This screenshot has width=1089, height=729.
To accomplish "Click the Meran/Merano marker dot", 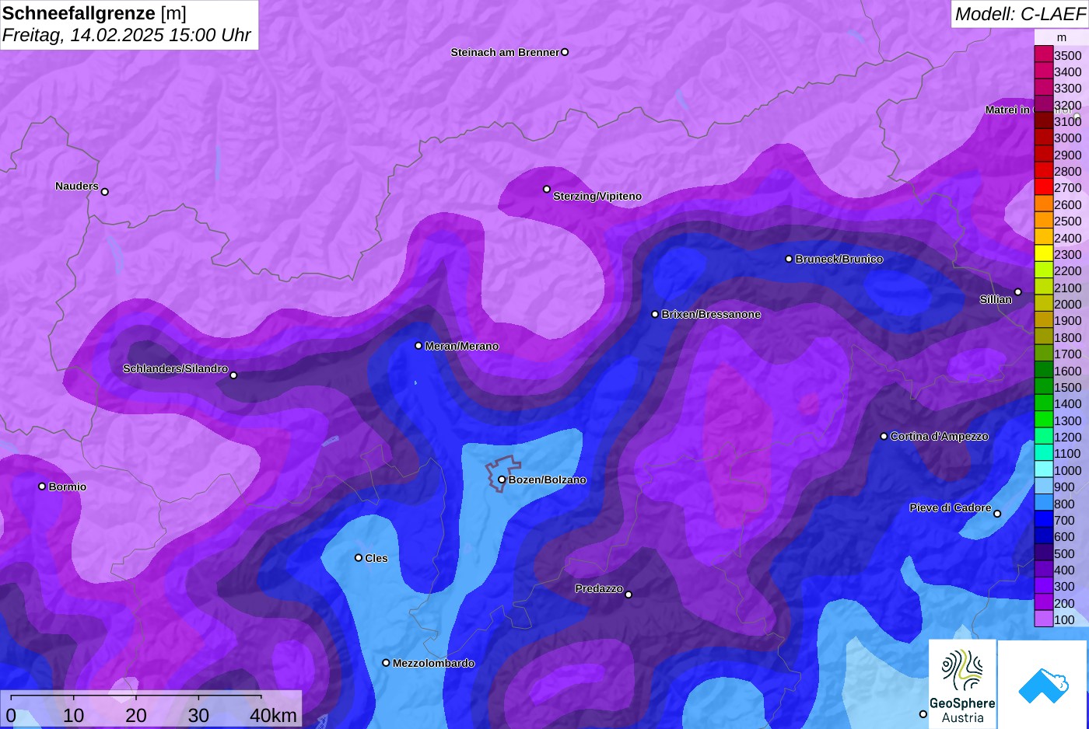I will click(418, 346).
